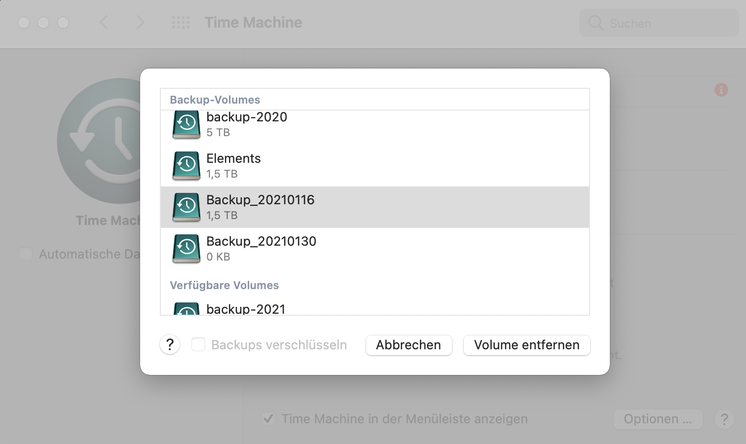Open help with the dialog question mark button
This screenshot has height=444, width=746.
[x=170, y=344]
